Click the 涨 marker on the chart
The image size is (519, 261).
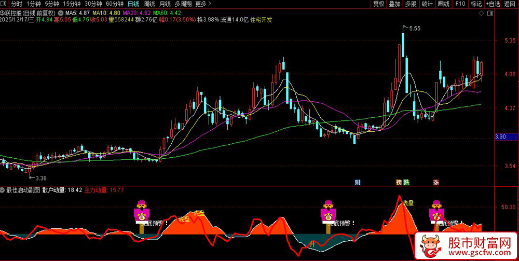click(436, 182)
